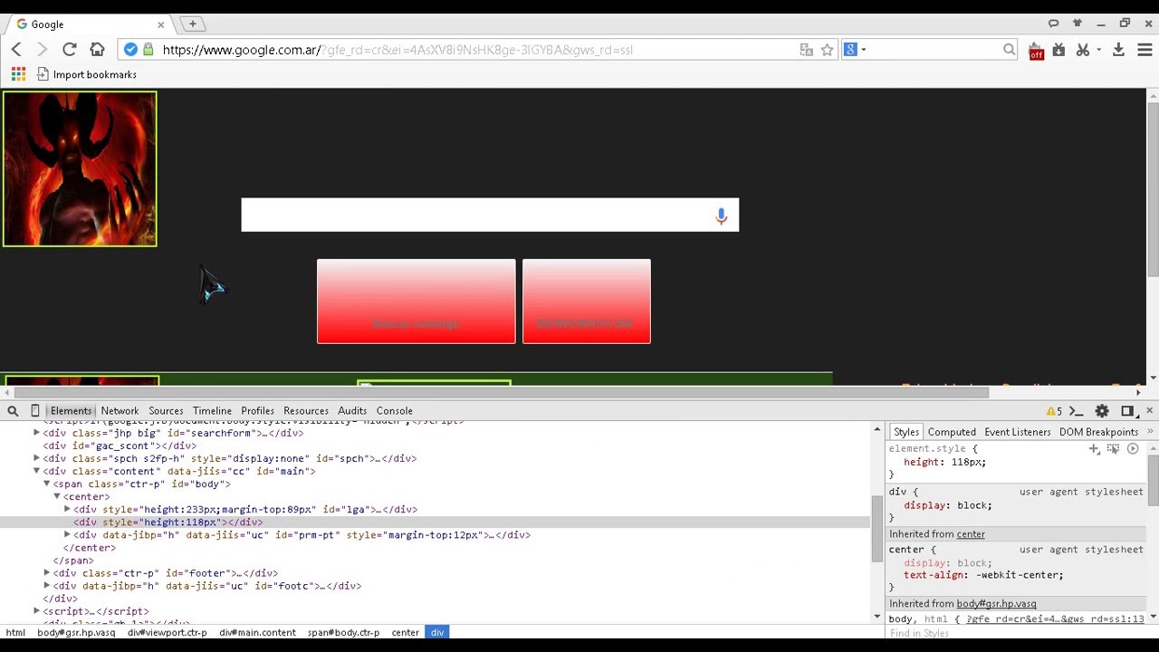This screenshot has width=1159, height=652.
Task: Collapse the span id body node
Action: point(46,484)
